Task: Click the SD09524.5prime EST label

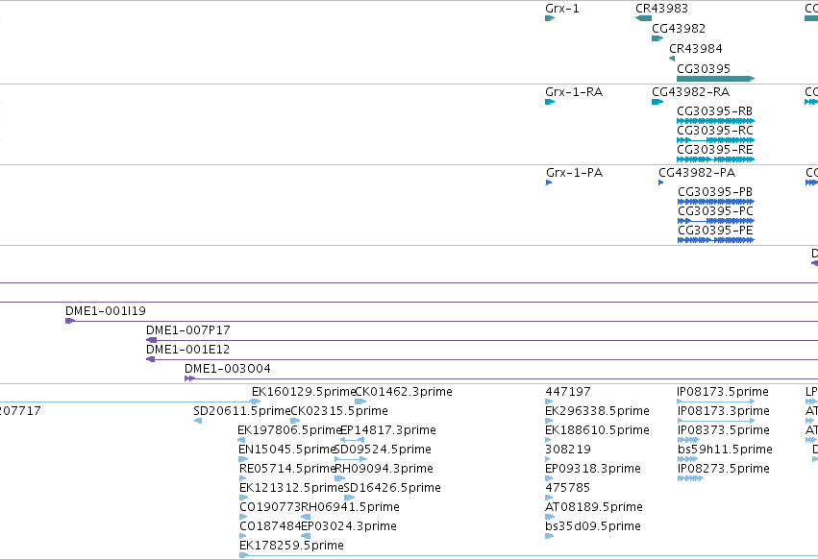Action: coord(383,450)
